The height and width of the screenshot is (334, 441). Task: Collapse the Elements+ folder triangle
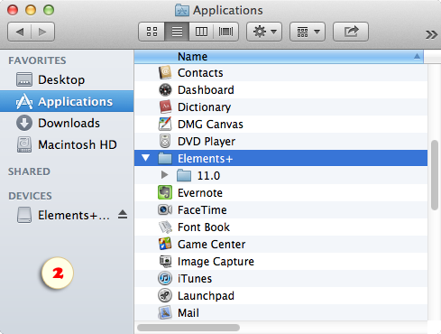tap(146, 158)
